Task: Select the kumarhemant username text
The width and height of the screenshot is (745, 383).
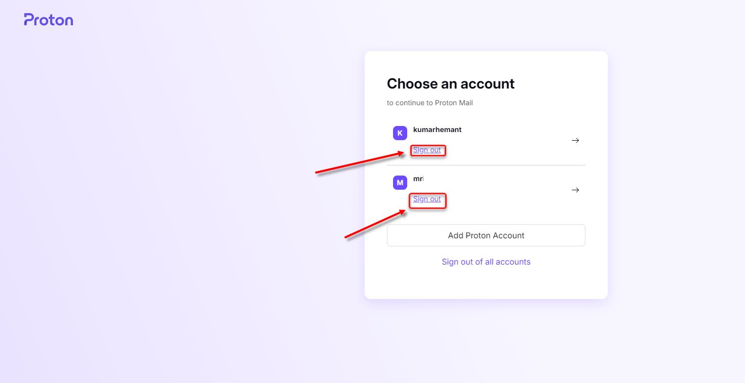Action: pyautogui.click(x=437, y=130)
